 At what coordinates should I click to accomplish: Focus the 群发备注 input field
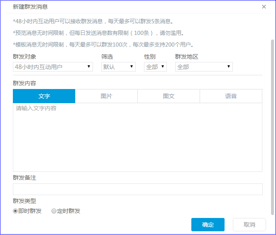coord(137,189)
